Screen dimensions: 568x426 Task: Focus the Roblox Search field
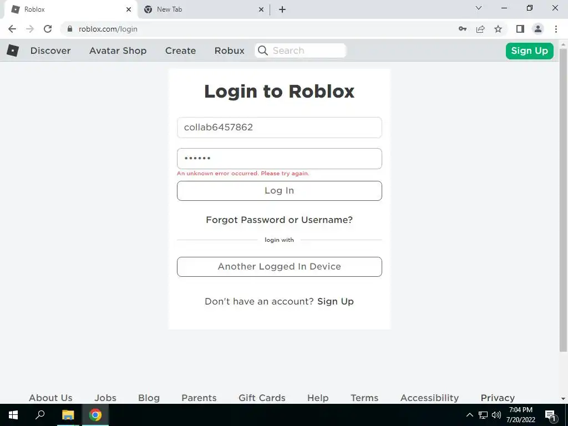pos(301,50)
